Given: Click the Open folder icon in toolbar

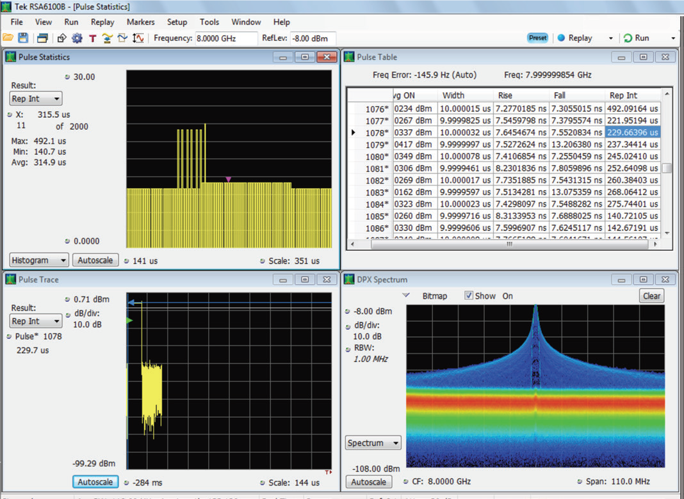Looking at the screenshot, I should pyautogui.click(x=8, y=38).
